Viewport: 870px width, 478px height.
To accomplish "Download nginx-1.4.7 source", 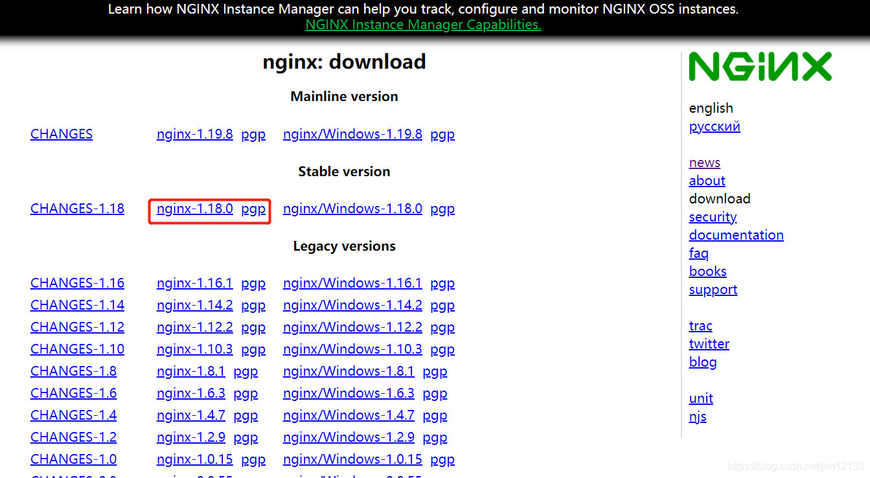I will tap(190, 415).
